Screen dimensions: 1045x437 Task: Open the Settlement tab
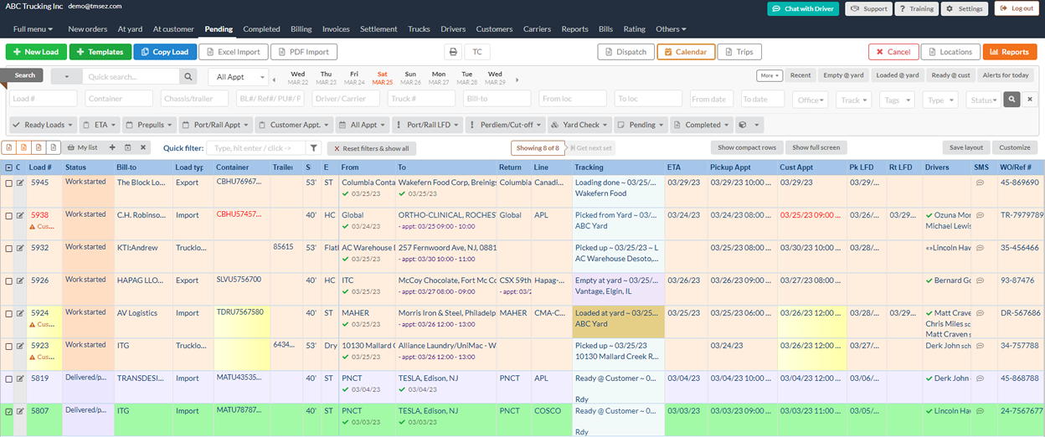[378, 29]
